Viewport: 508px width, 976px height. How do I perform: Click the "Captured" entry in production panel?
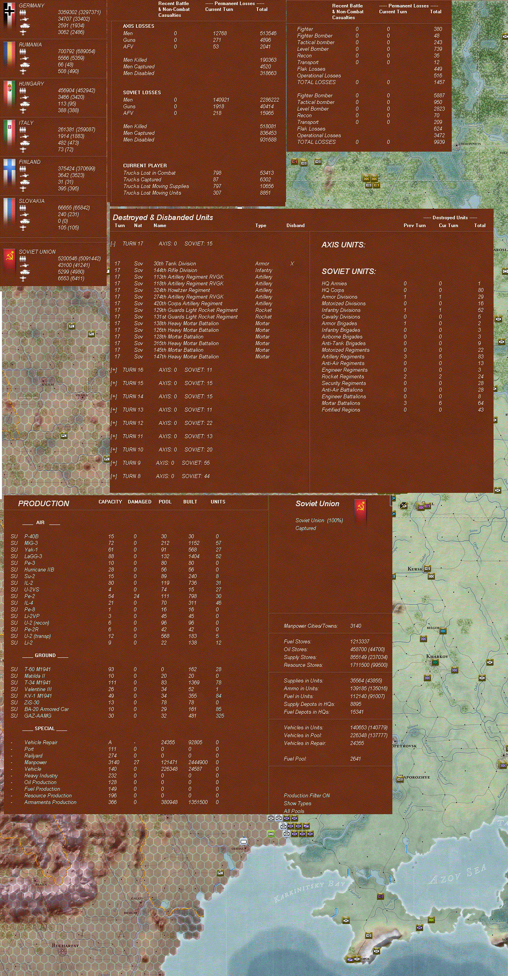pos(306,528)
